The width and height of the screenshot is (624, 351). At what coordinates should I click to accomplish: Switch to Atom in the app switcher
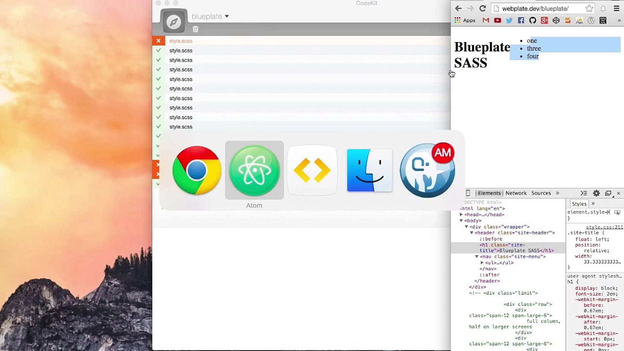[x=254, y=170]
